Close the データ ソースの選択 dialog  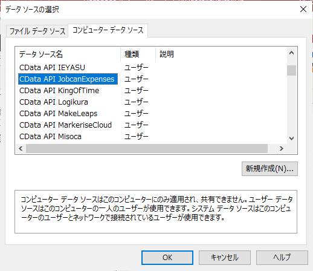tap(303, 9)
